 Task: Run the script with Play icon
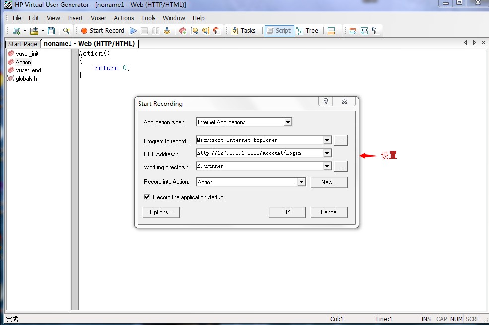(133, 31)
